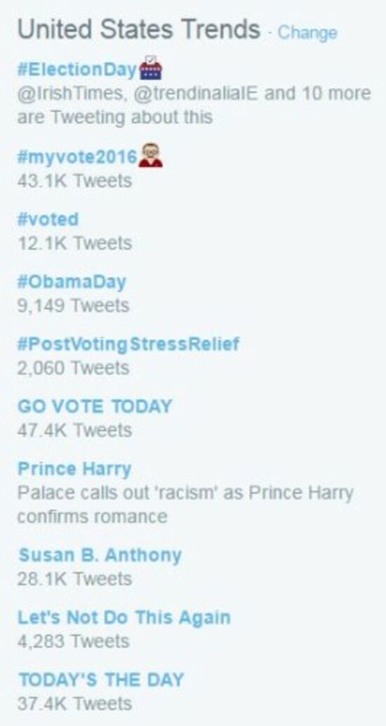Click the 43.1K Tweets count
The image size is (386, 726).
pyautogui.click(x=74, y=180)
